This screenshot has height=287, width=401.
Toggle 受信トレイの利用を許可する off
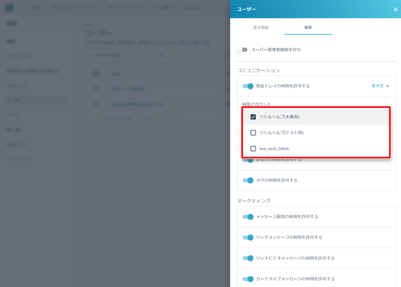point(248,86)
